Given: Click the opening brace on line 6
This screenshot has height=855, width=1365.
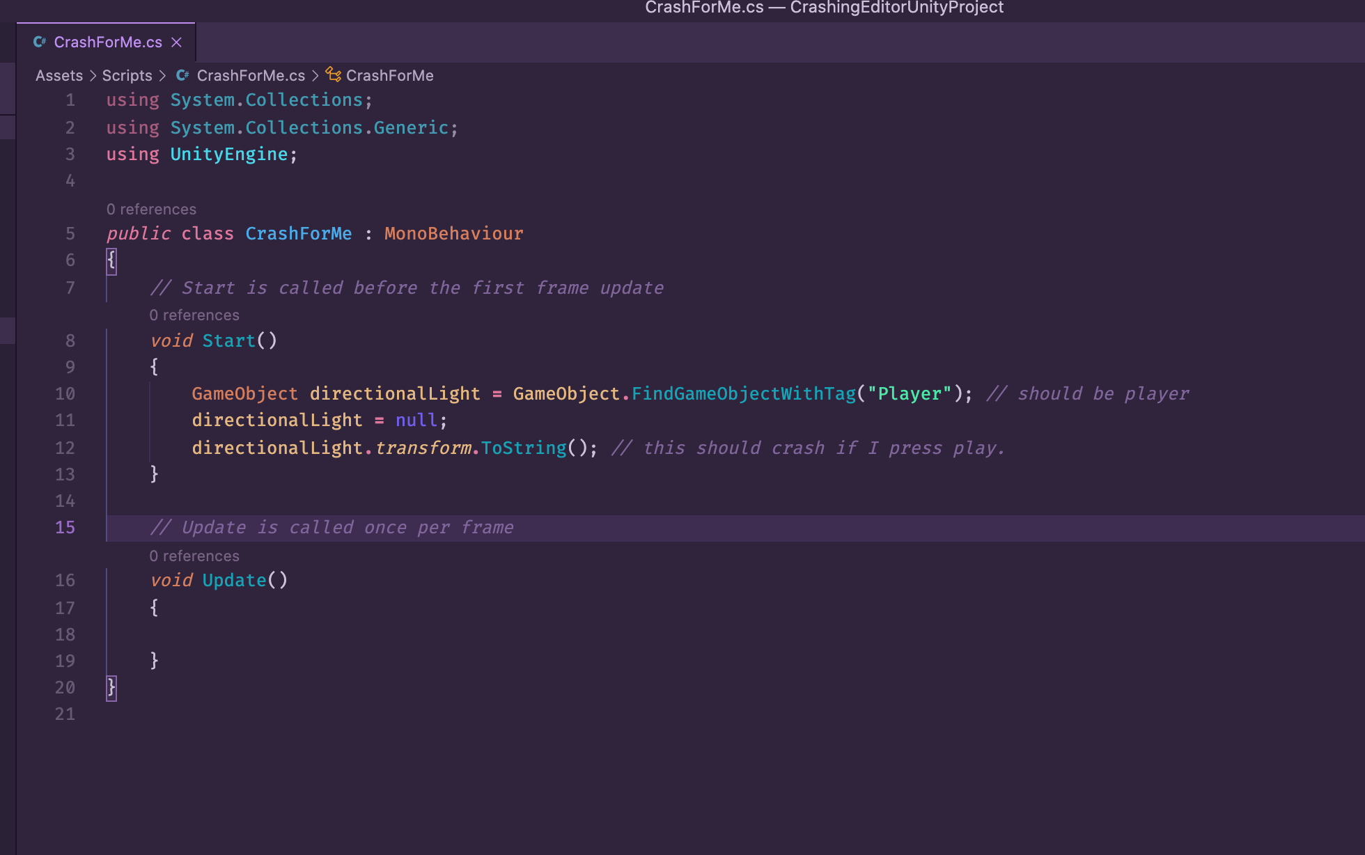Looking at the screenshot, I should coord(111,260).
